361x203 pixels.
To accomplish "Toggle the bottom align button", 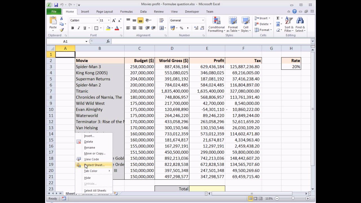I will (x=140, y=20).
